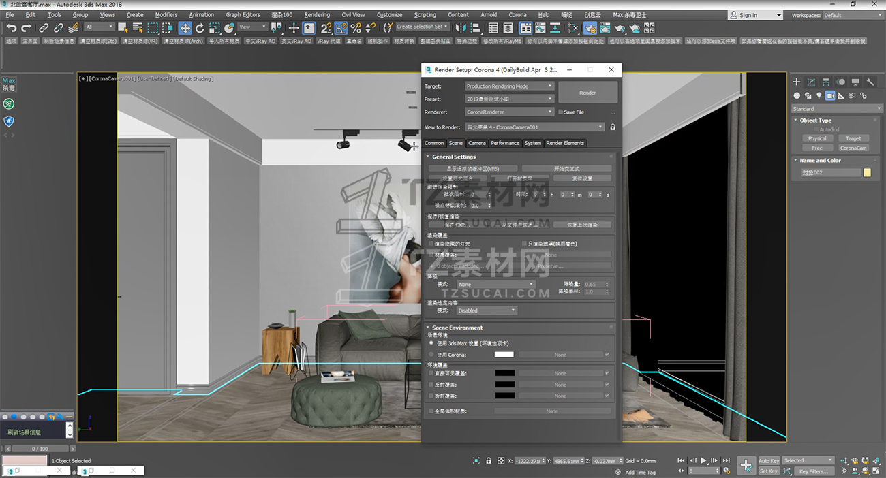The height and width of the screenshot is (478, 886).
Task: Enable the Save File checkbox
Action: tap(561, 112)
